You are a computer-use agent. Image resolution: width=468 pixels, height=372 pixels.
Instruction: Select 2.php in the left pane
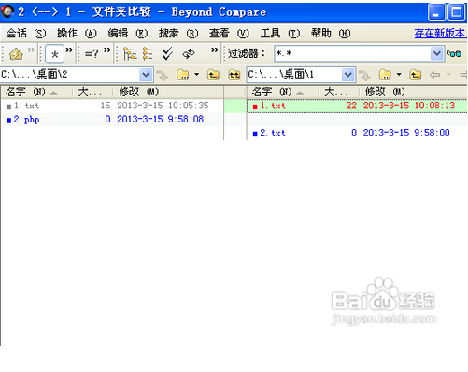[x=26, y=120]
